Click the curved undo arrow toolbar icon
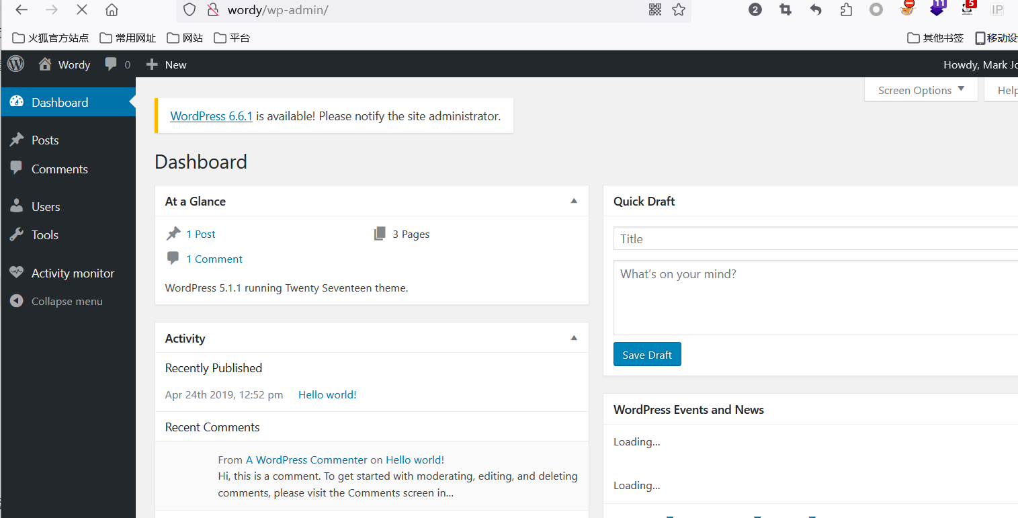Viewport: 1018px width, 518px height. 816,9
